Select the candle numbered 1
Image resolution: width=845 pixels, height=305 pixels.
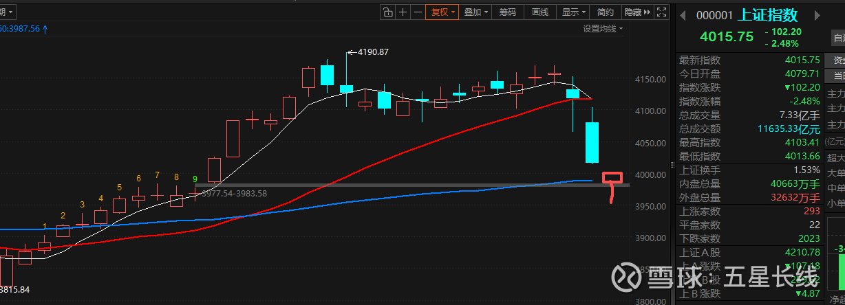click(45, 246)
